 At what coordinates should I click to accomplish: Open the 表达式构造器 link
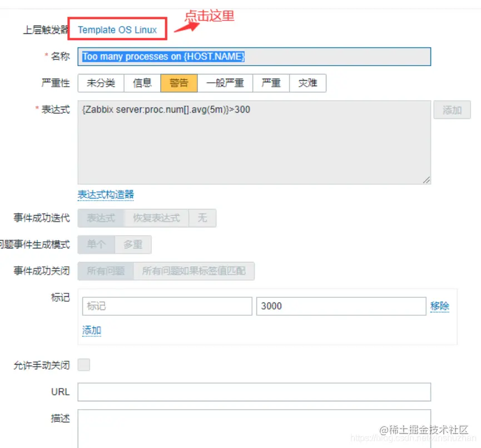(106, 195)
